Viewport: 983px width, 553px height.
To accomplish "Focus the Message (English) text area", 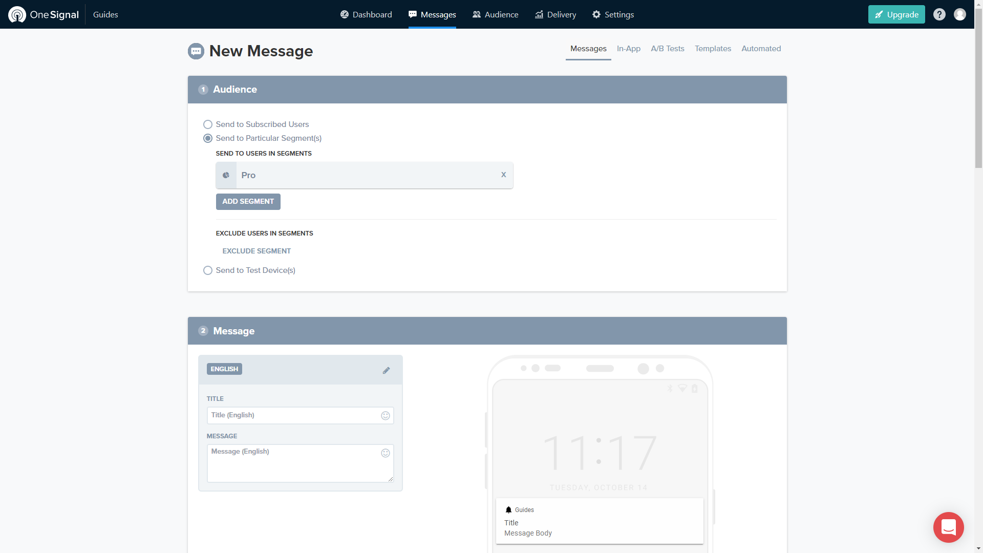I will tap(301, 463).
